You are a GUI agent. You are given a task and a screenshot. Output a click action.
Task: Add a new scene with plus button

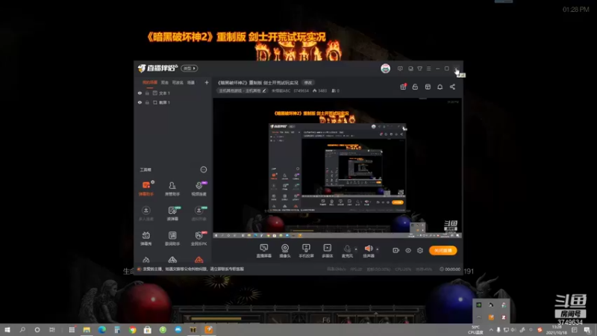tap(207, 82)
